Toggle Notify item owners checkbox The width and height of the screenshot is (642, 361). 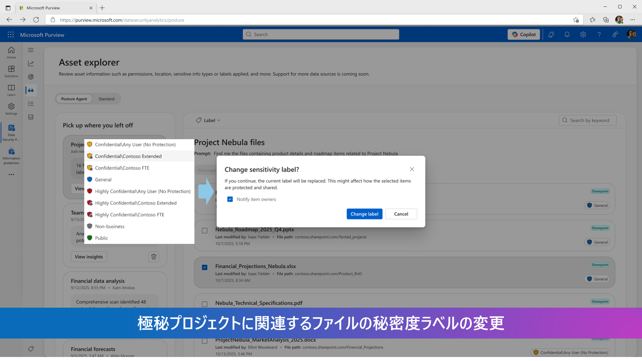click(230, 199)
